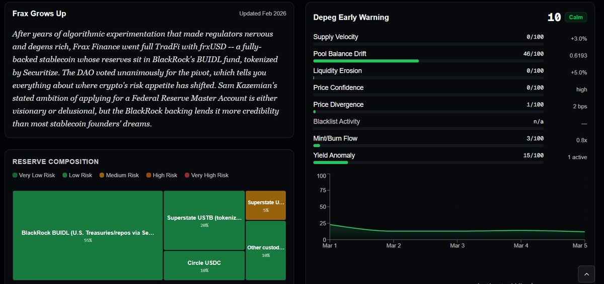Select the Superstate USTB 20% treemap block
Image resolution: width=604 pixels, height=284 pixels.
point(204,220)
